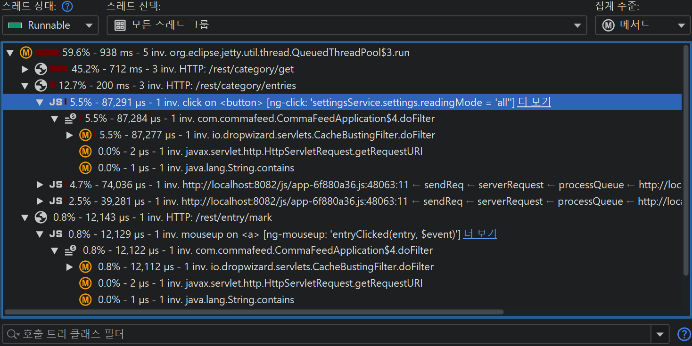692x346 pixels.
Task: Open the Runnable thread status dropdown
Action: click(50, 25)
